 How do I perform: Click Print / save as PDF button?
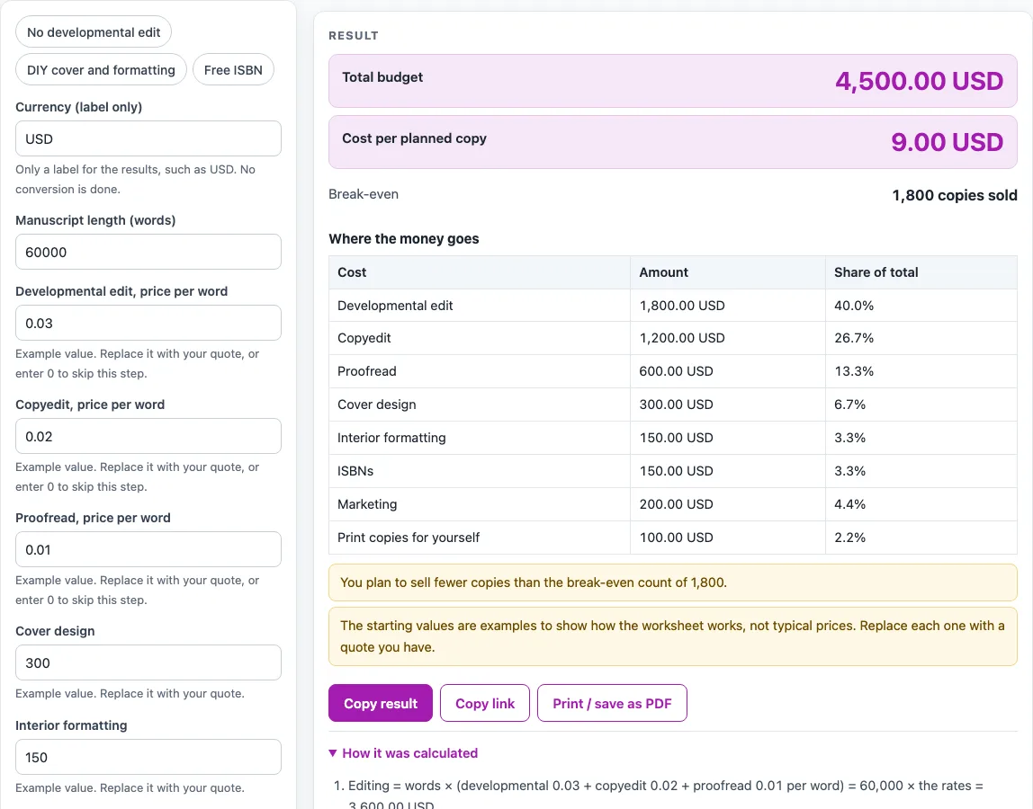(612, 704)
